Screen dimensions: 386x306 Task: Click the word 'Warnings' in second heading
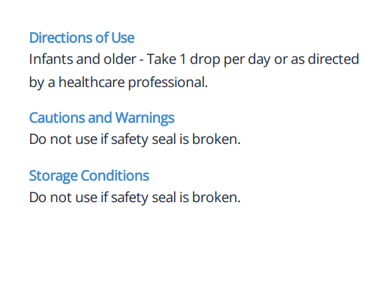pyautogui.click(x=145, y=118)
